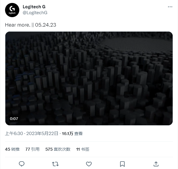Open the 上午6:30 timestamp link
This screenshot has height=169, width=178.
pyautogui.click(x=14, y=134)
